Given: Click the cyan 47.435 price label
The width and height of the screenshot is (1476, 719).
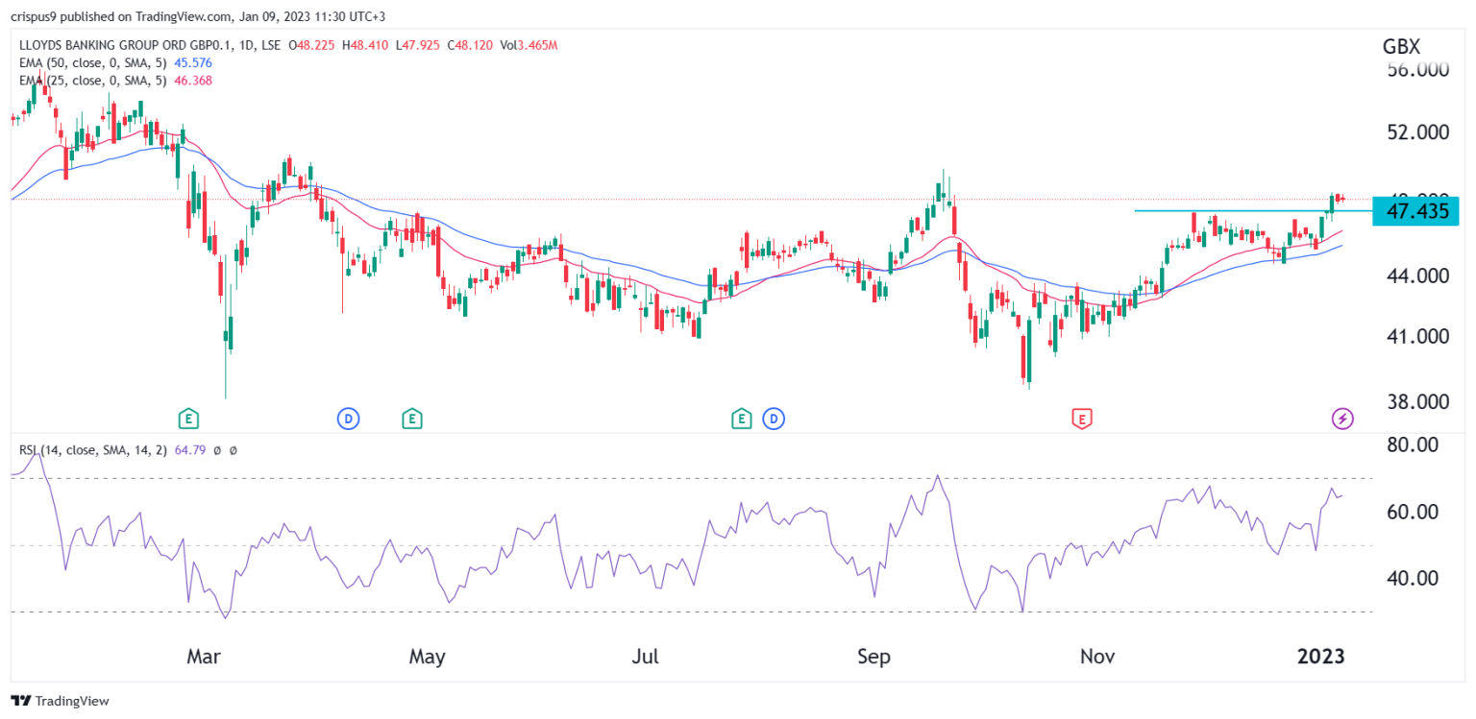Looking at the screenshot, I should point(1416,210).
